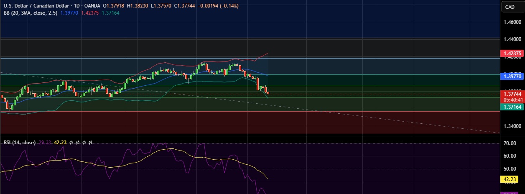Click the blue 1.39770 price axis label
525x194 pixels.
tap(512, 77)
